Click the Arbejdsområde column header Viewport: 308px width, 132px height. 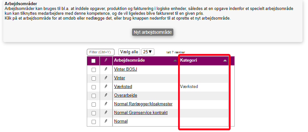(129, 60)
